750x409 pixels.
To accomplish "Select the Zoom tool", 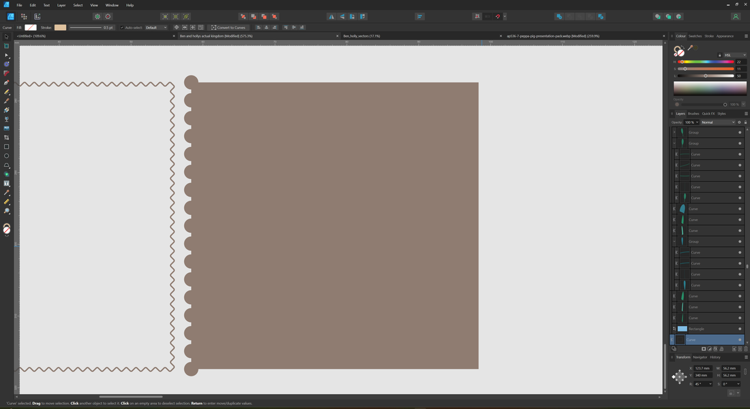I will point(7,211).
